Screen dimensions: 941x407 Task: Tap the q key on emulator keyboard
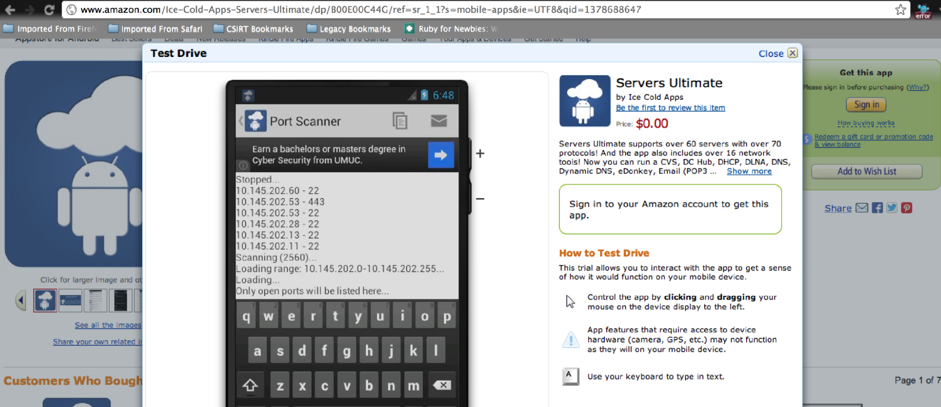point(246,316)
